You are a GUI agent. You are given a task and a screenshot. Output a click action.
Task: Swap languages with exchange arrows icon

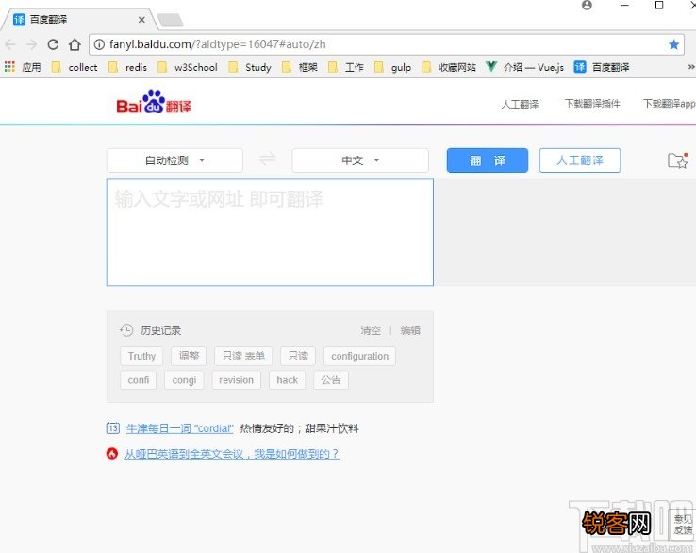[x=268, y=159]
